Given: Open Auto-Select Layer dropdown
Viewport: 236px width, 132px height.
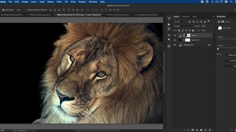Looking at the screenshot, I should click(20, 10).
